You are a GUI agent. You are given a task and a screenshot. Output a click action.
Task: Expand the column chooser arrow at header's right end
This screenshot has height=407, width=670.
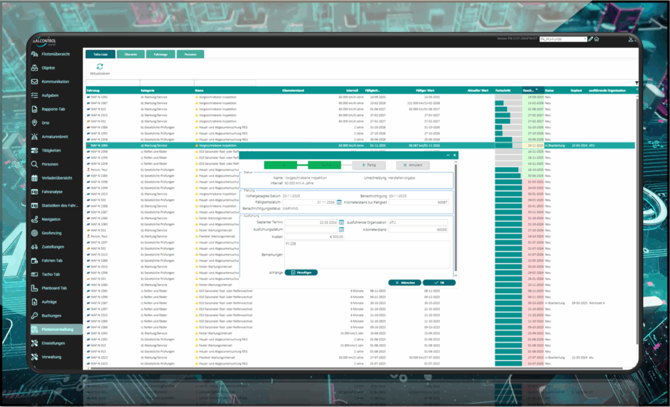click(637, 90)
